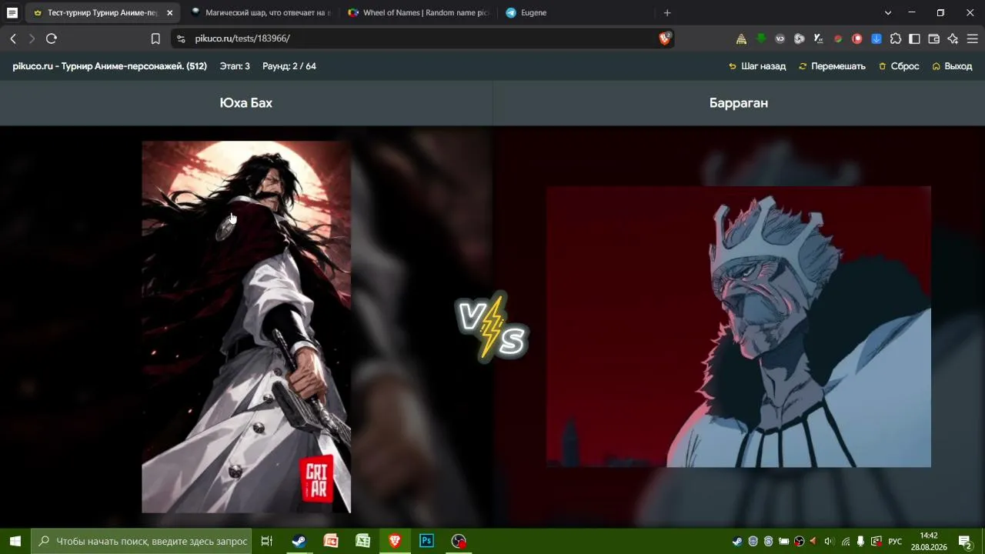Screen dimensions: 985x554
Task: Open the browser main hamburger menu
Action: pyautogui.click(x=972, y=38)
